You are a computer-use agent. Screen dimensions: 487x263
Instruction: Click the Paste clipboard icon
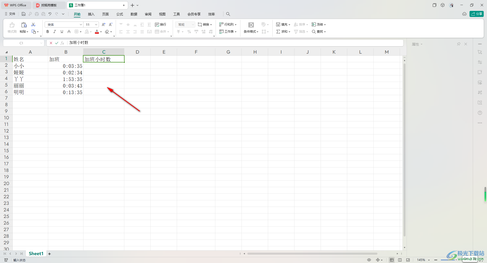pyautogui.click(x=24, y=25)
